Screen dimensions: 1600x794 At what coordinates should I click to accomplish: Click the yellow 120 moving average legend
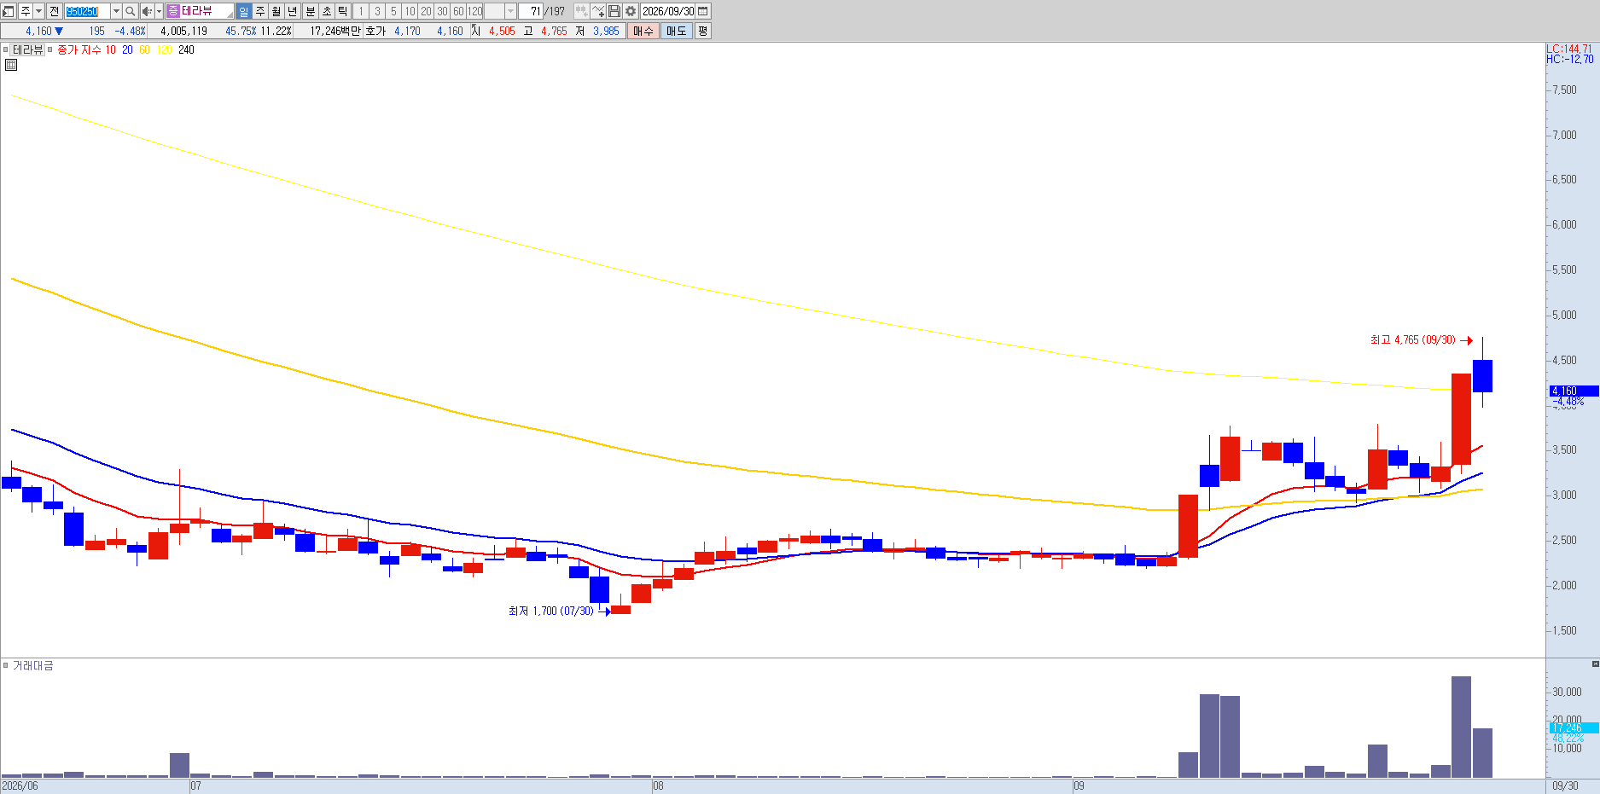165,49
